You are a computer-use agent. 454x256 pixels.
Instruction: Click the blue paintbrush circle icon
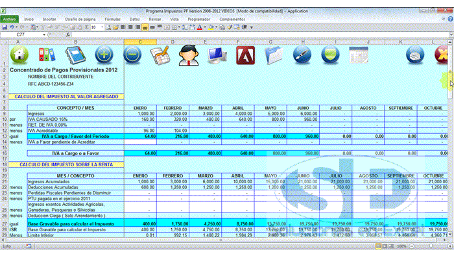point(302,55)
